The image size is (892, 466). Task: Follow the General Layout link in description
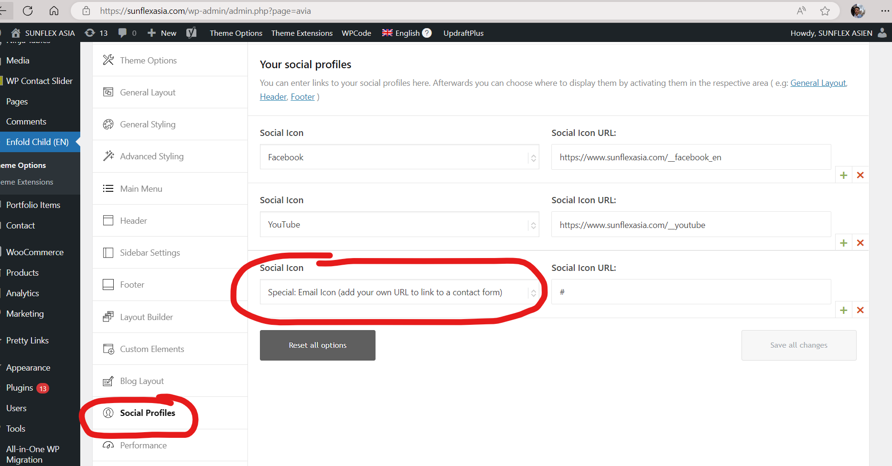click(x=818, y=83)
